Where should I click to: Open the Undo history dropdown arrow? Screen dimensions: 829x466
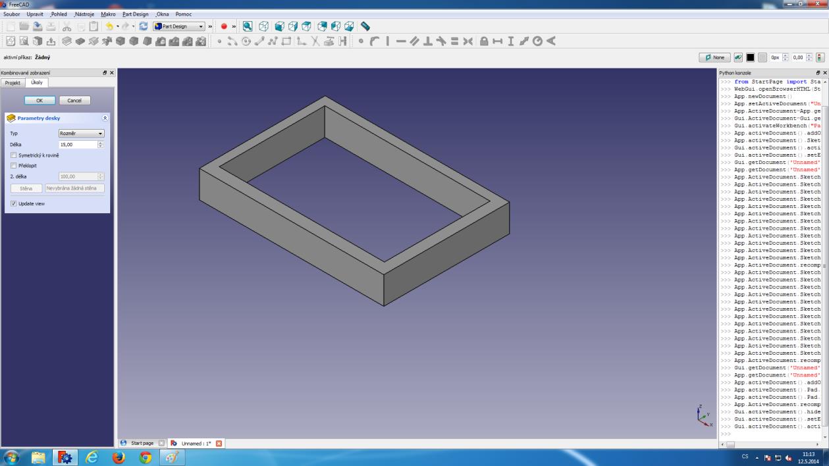coord(117,26)
